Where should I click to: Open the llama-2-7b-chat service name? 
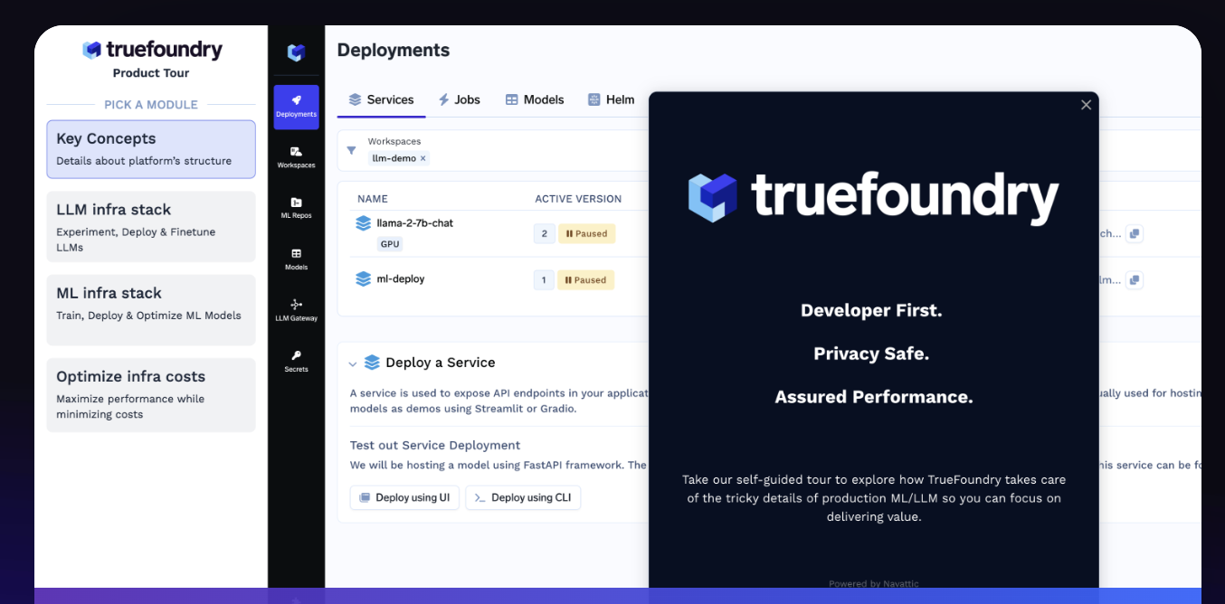point(415,223)
